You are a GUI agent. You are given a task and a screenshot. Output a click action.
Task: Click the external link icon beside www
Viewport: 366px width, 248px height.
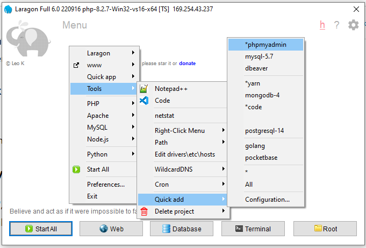tap(76, 65)
